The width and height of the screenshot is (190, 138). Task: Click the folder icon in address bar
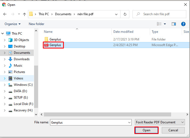[x=31, y=14]
